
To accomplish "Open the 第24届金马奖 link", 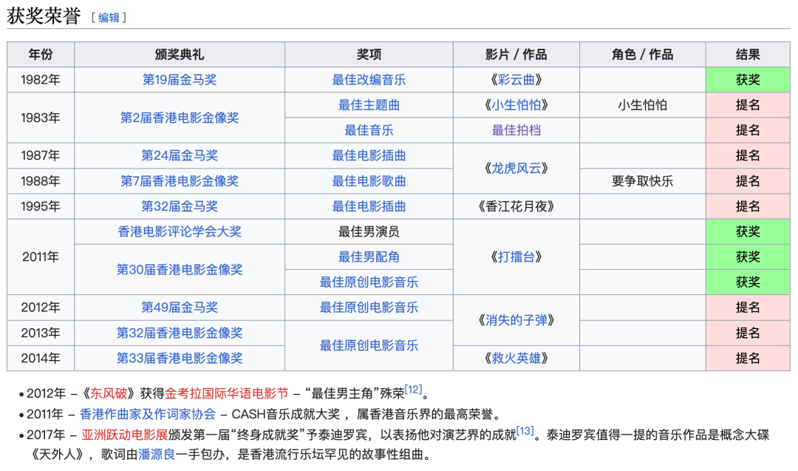I will point(180,155).
